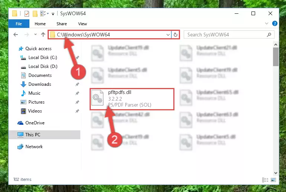This screenshot has height=192, width=286.
Task: Refresh the SysWOW64 folder
Action: tap(176, 35)
